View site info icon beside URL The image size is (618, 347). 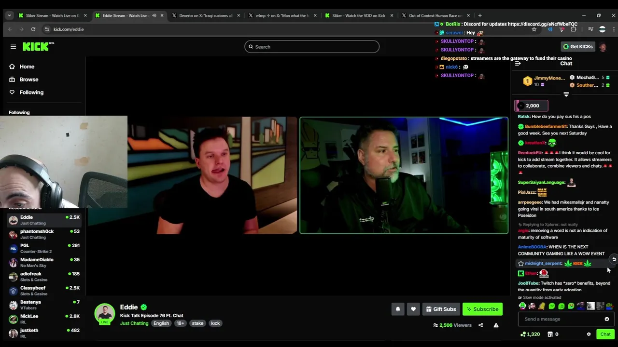(x=47, y=29)
